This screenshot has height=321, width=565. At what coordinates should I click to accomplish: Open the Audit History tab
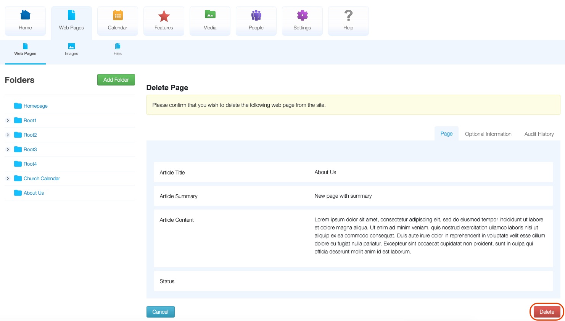tap(539, 134)
